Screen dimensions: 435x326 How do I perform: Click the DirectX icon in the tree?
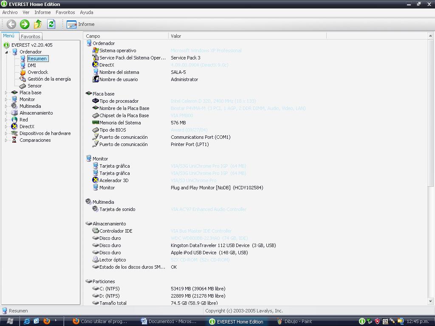(14, 126)
